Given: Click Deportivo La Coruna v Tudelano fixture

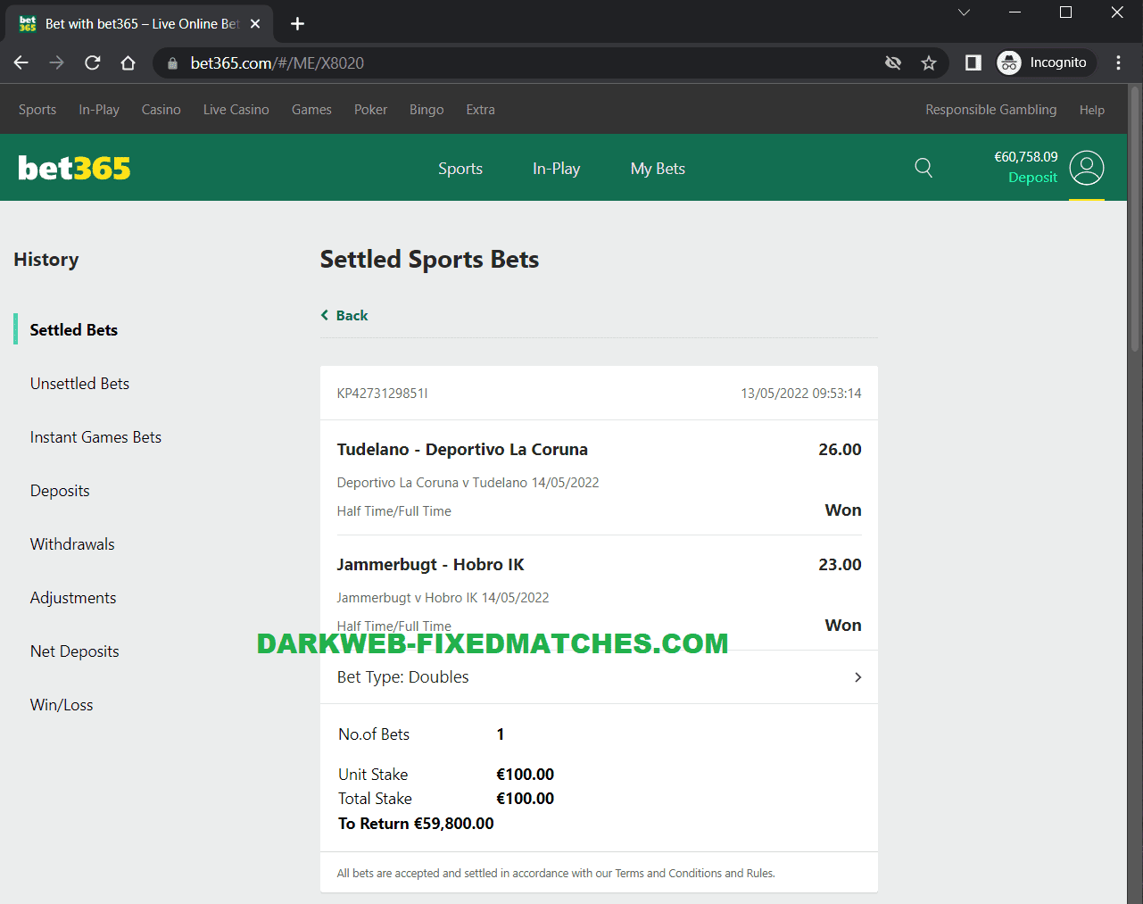Looking at the screenshot, I should (468, 483).
